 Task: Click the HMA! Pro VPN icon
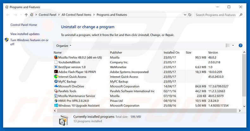click(x=56, y=101)
